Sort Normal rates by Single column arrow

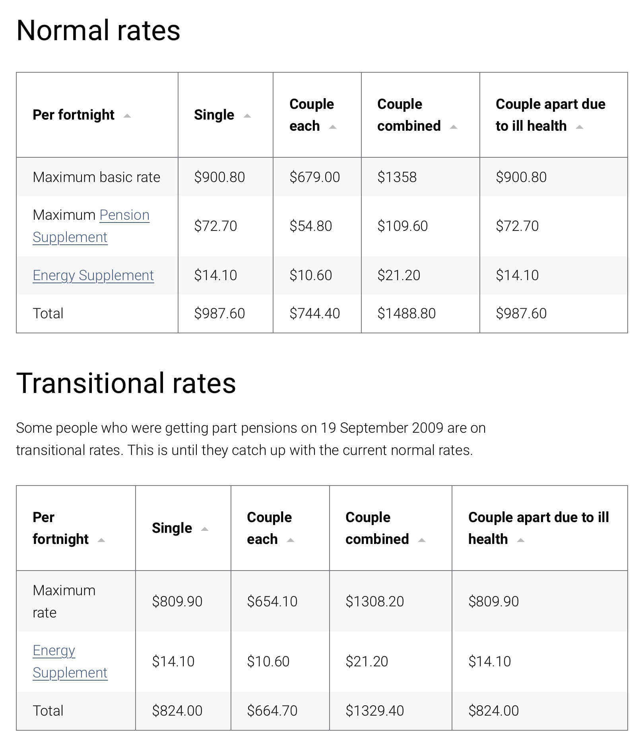(247, 116)
